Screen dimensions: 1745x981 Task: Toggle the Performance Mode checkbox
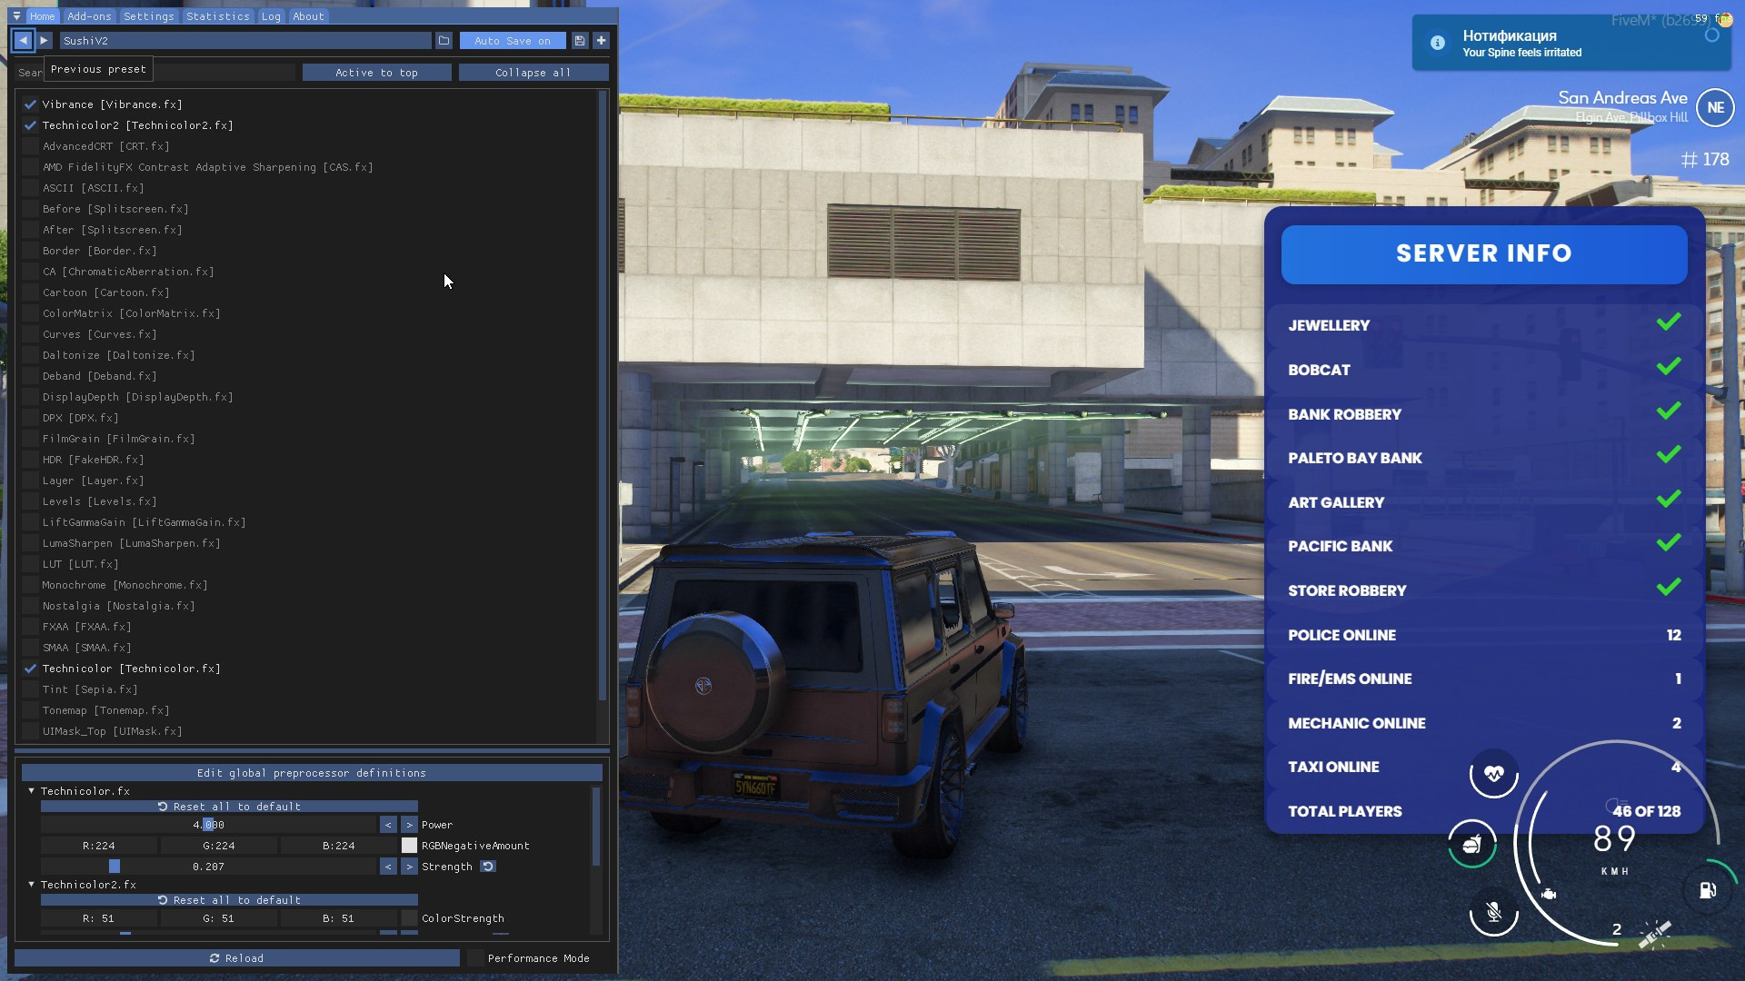tap(475, 958)
